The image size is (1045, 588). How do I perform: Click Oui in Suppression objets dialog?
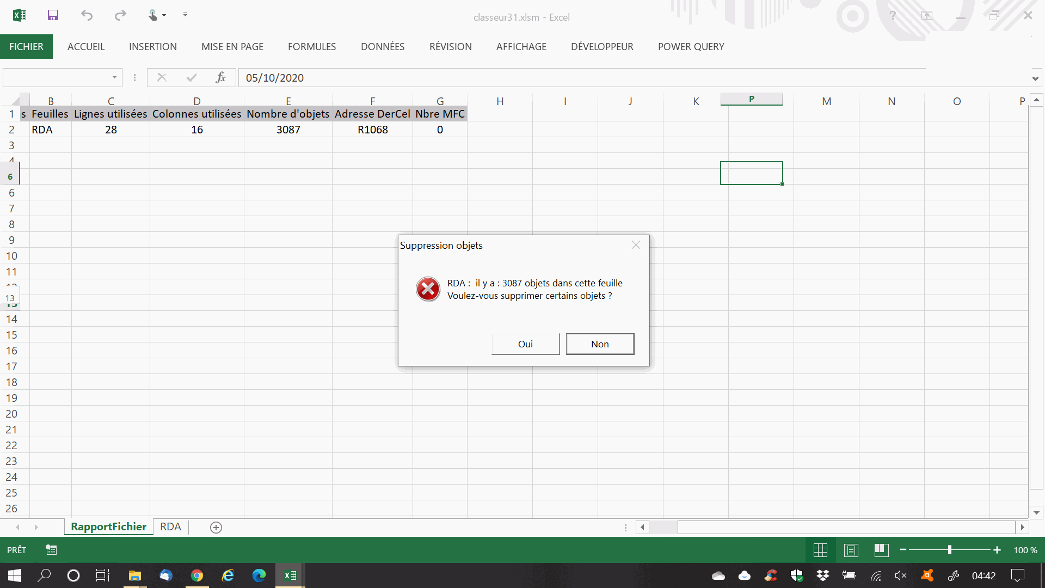(525, 344)
